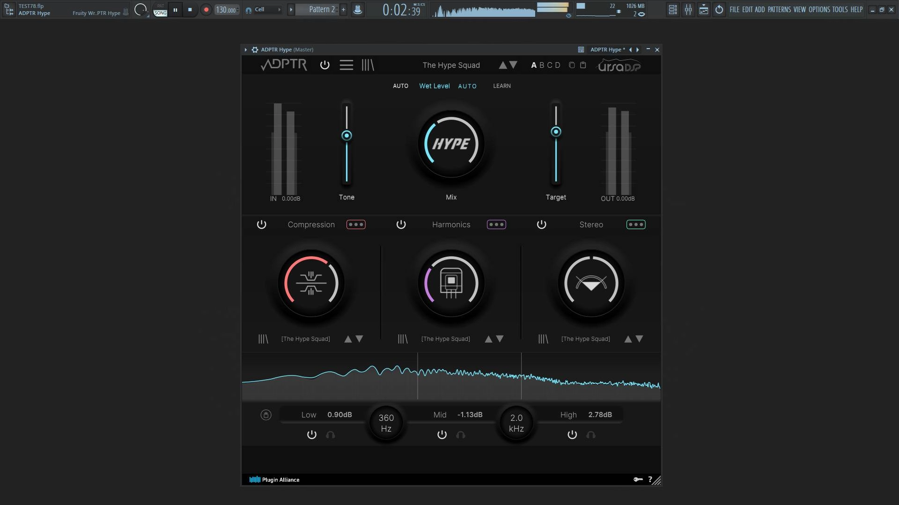Adjust the Tone slider handle
The image size is (899, 505).
click(346, 136)
